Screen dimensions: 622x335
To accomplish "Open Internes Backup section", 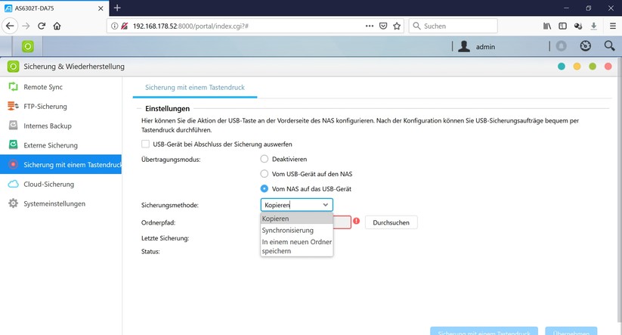I will click(x=47, y=126).
